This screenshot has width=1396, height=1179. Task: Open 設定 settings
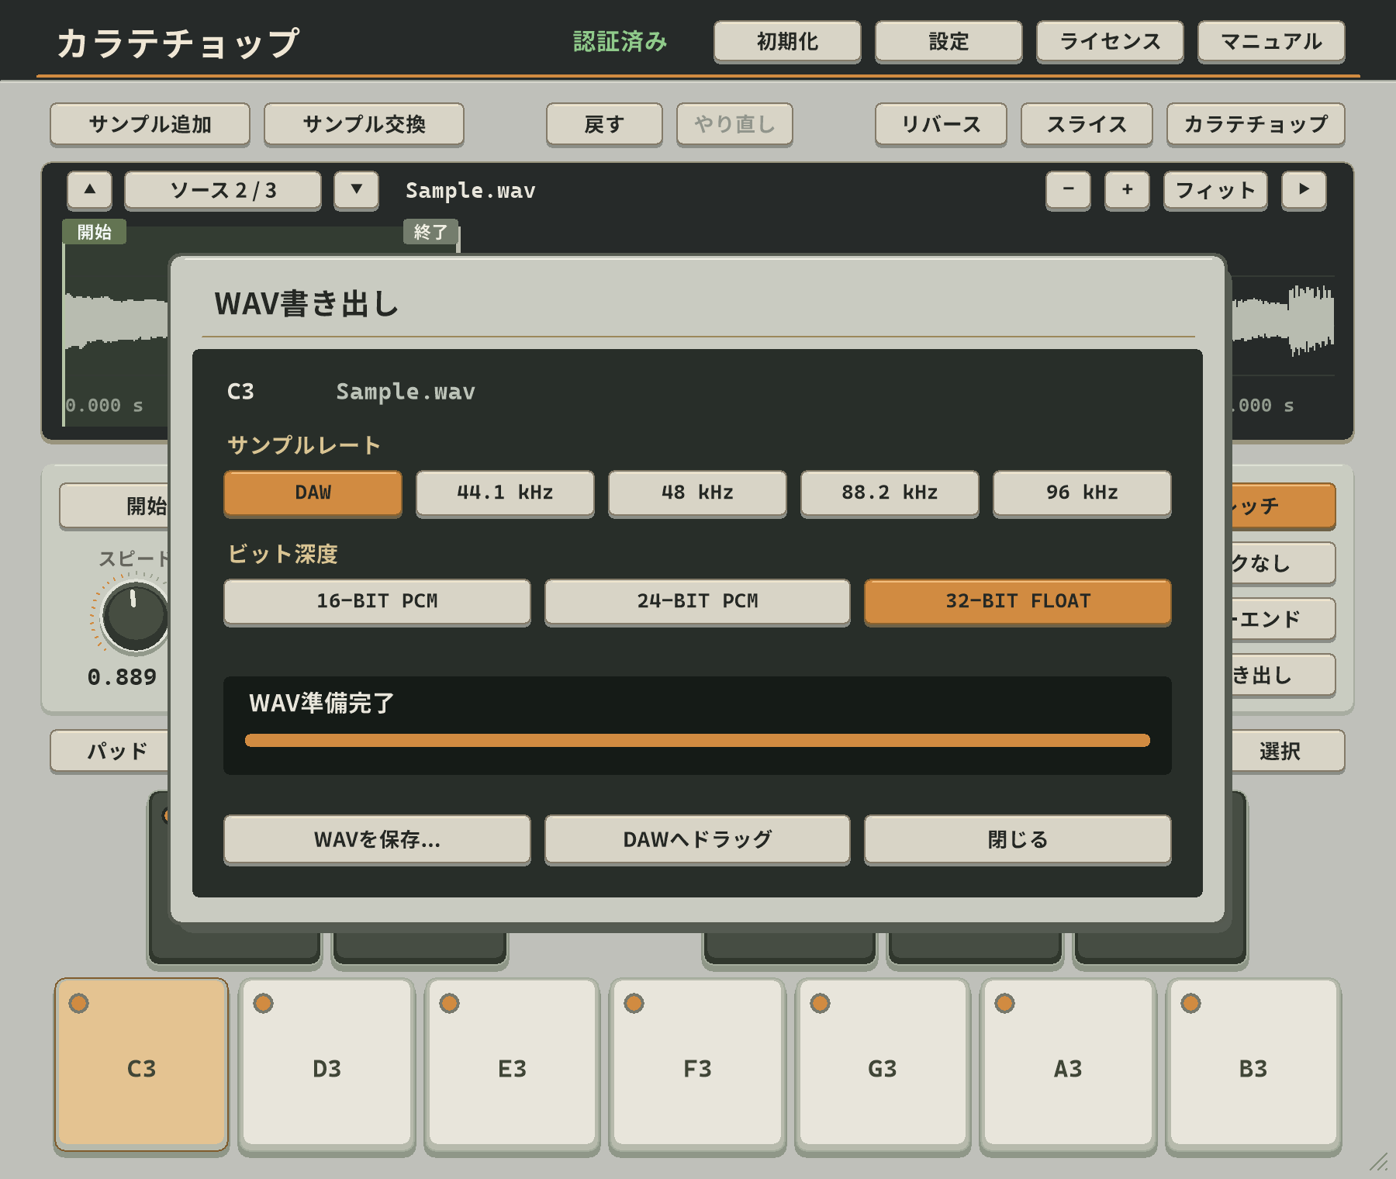tap(949, 41)
